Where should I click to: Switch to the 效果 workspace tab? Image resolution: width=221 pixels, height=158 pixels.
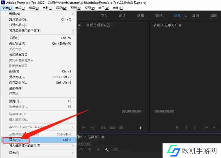click(177, 15)
